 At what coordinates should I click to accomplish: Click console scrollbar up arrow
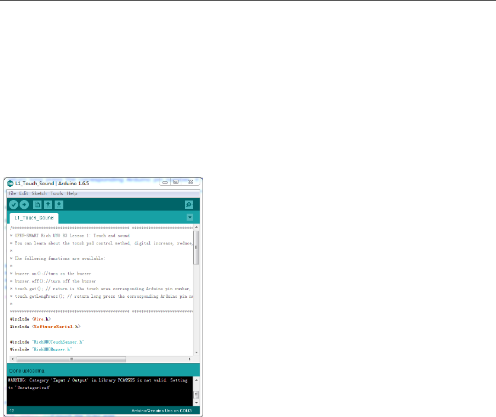pyautogui.click(x=196, y=380)
